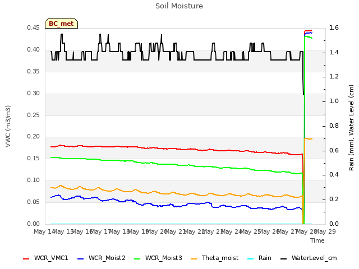Toggle the Theta_moist legend entry
359x269 pixels.
[214, 258]
